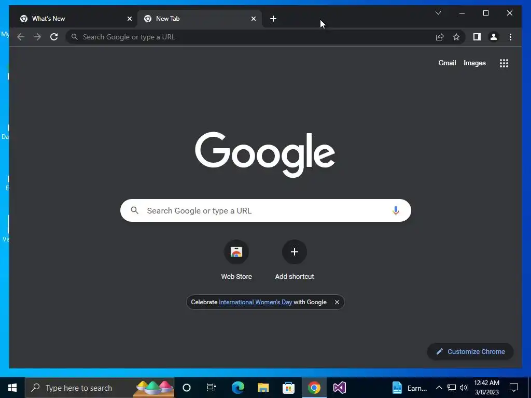Click Chrome icon in taskbar
Image resolution: width=531 pixels, height=398 pixels.
point(314,388)
